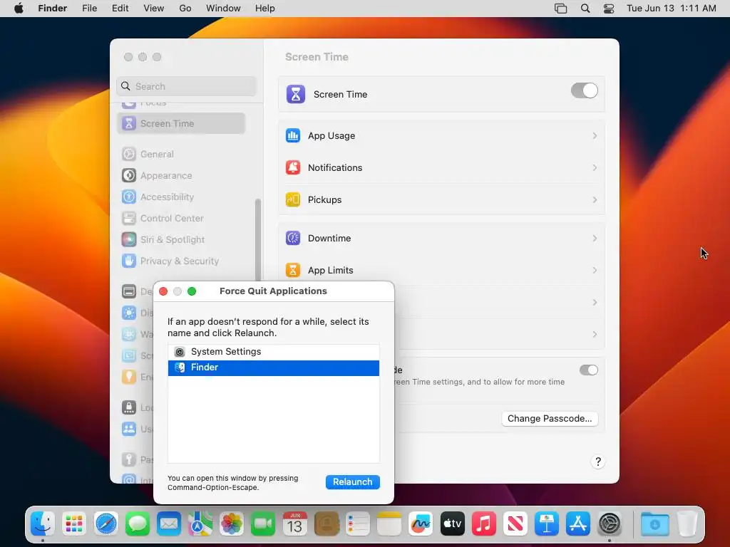The image size is (730, 547).
Task: Click Change Passcode button
Action: pyautogui.click(x=550, y=419)
